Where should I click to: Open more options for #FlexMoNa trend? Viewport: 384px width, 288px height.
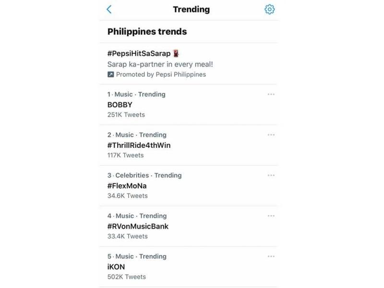point(271,175)
